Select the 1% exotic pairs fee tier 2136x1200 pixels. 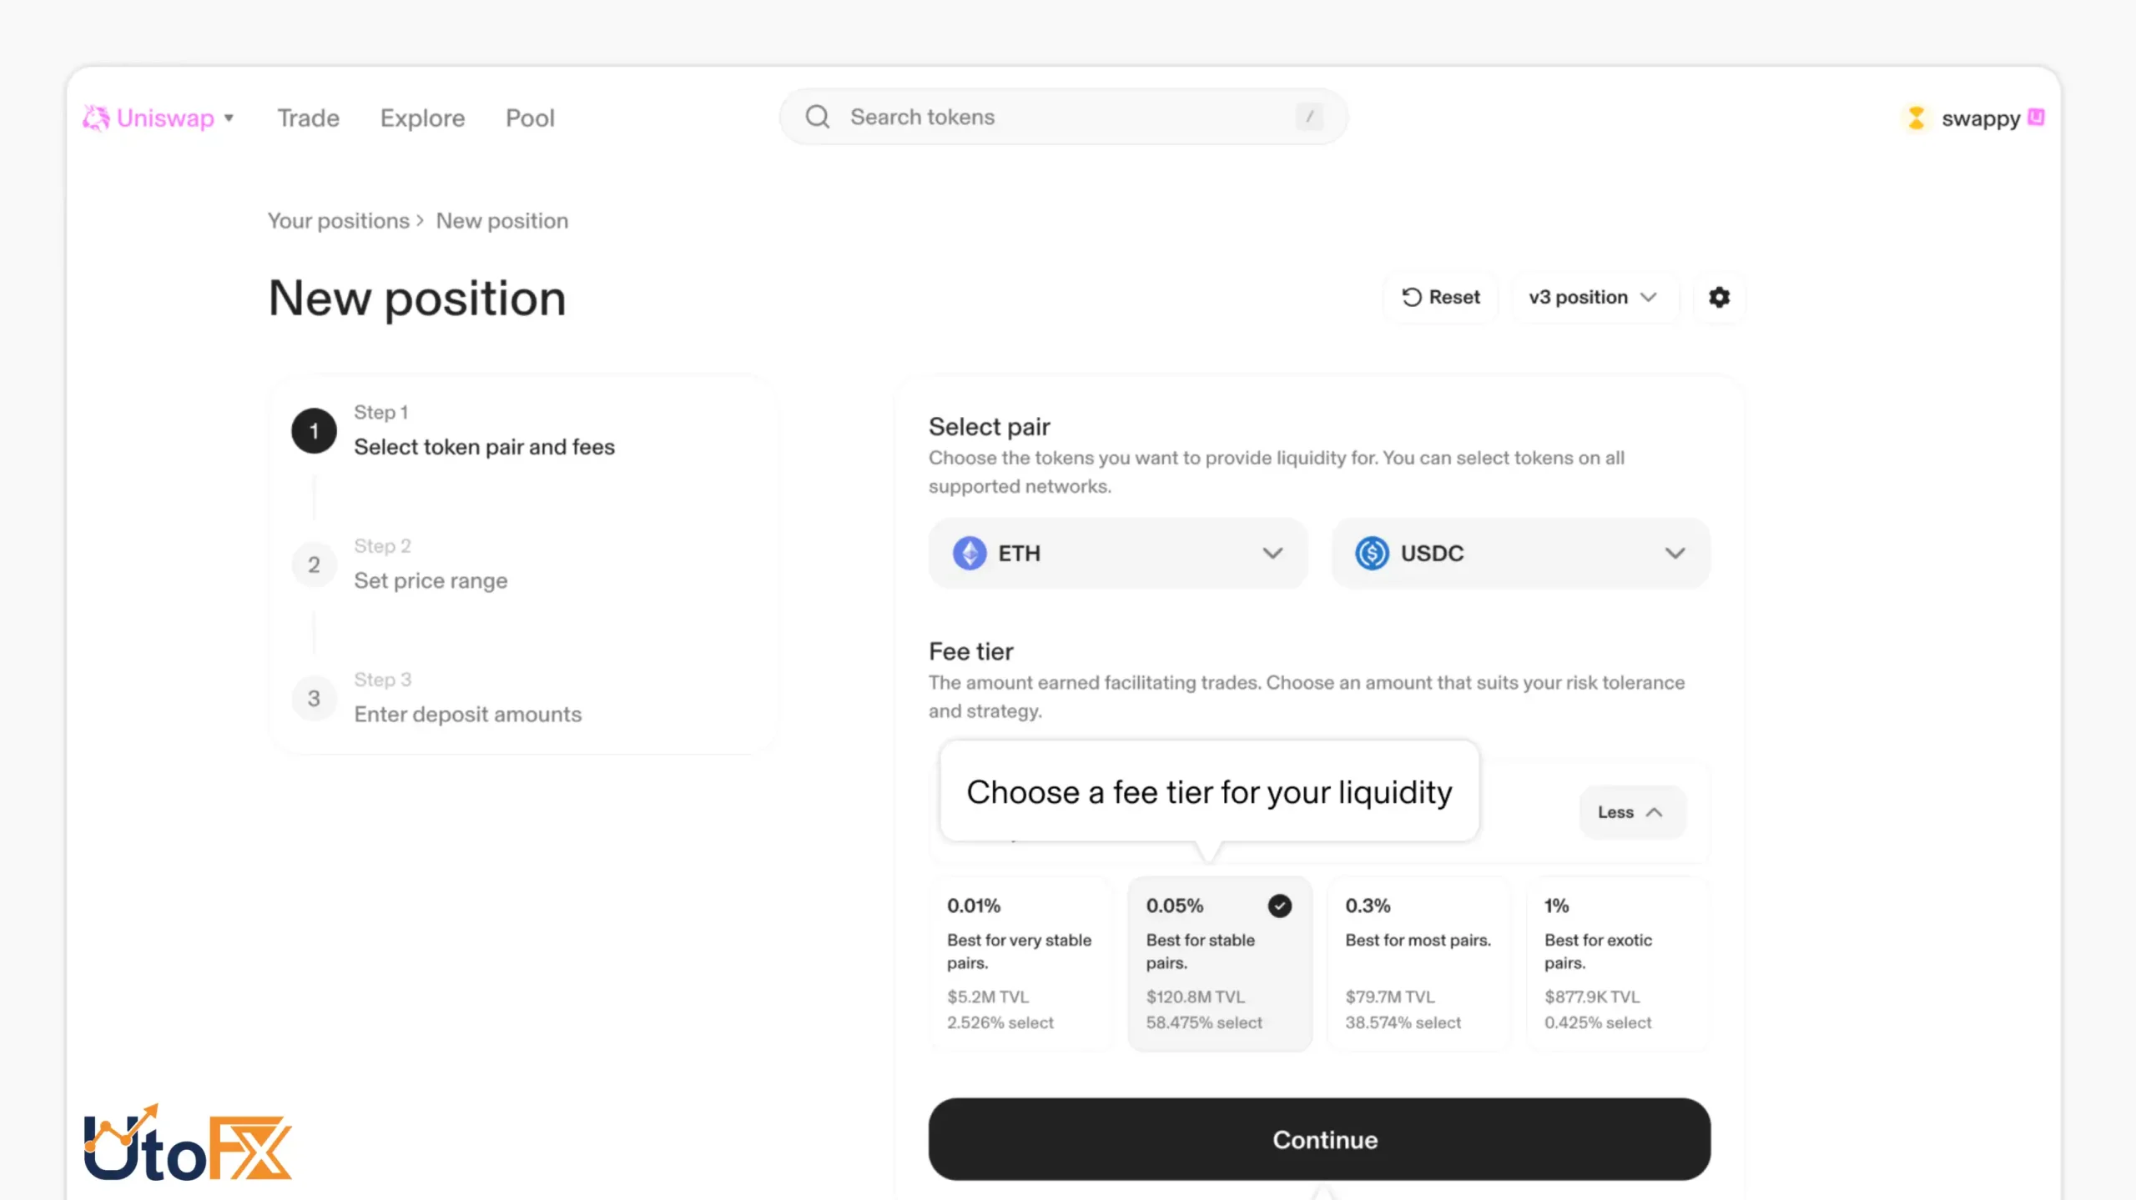coord(1618,963)
